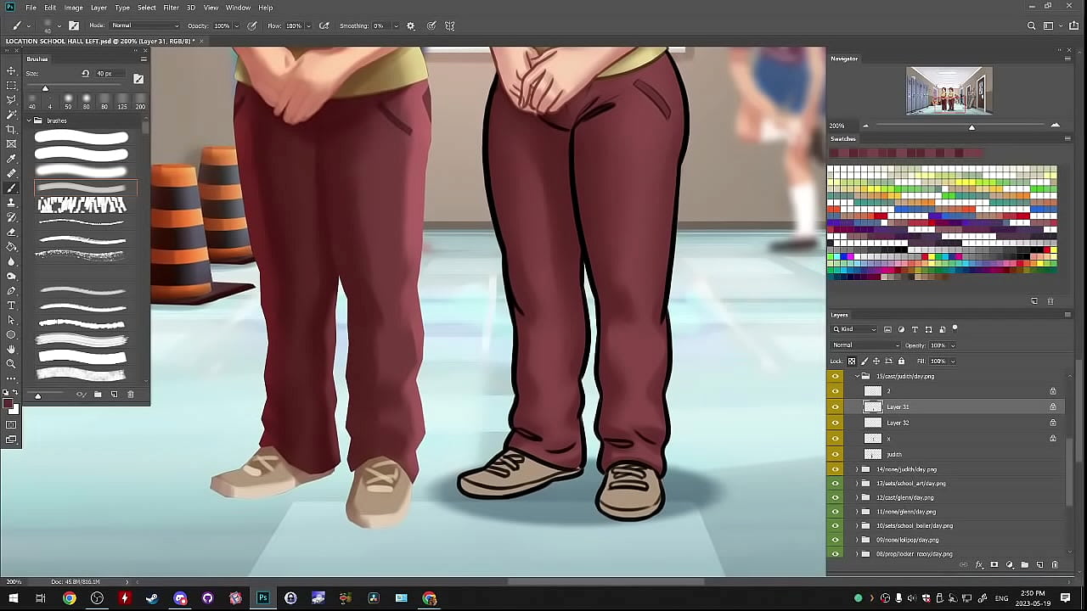Toggle visibility of 10/sets/school_boiler/day.png
This screenshot has height=611, width=1087.
[836, 525]
